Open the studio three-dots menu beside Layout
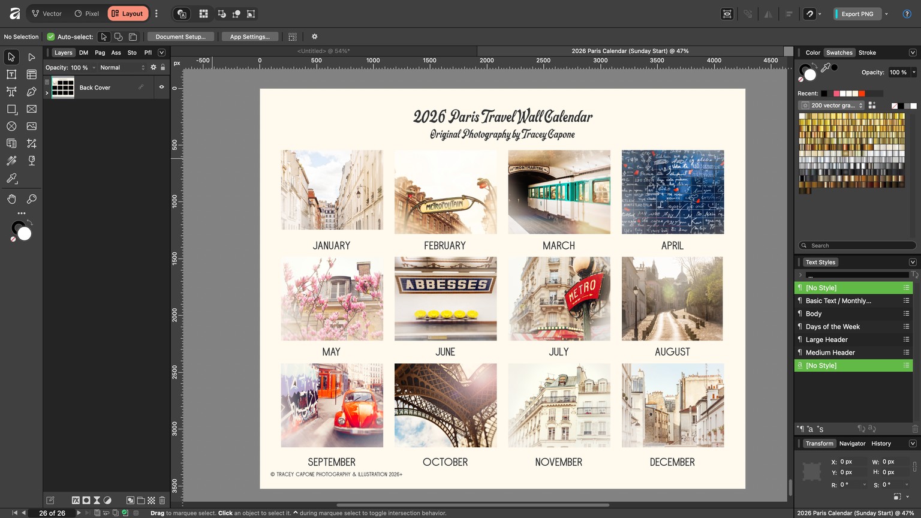 156,13
